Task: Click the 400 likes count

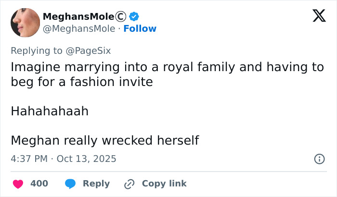Action: [39, 184]
